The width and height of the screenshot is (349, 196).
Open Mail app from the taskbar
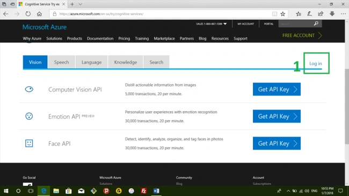[81, 191]
